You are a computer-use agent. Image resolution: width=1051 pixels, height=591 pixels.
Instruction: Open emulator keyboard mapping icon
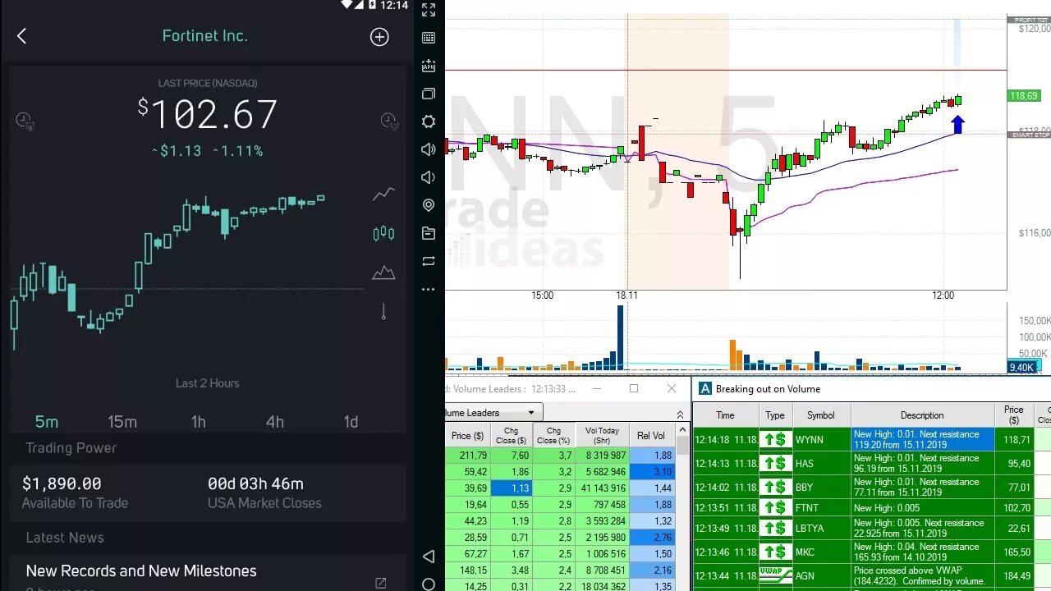[429, 38]
